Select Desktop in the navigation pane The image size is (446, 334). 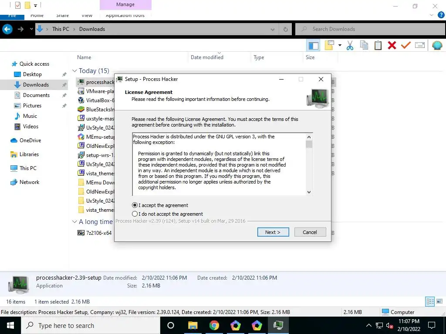click(x=32, y=74)
